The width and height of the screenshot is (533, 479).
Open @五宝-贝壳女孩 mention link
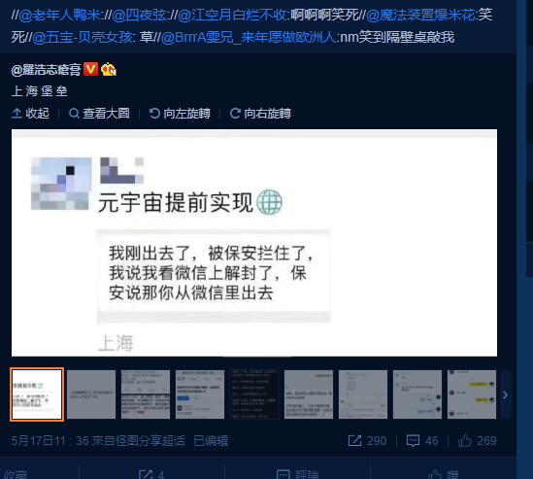click(83, 37)
